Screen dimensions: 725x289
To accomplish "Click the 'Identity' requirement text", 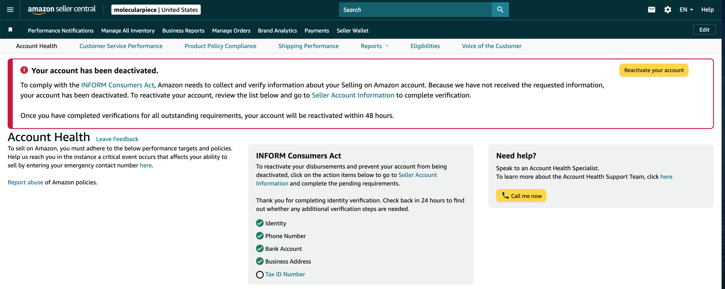I will point(276,223).
